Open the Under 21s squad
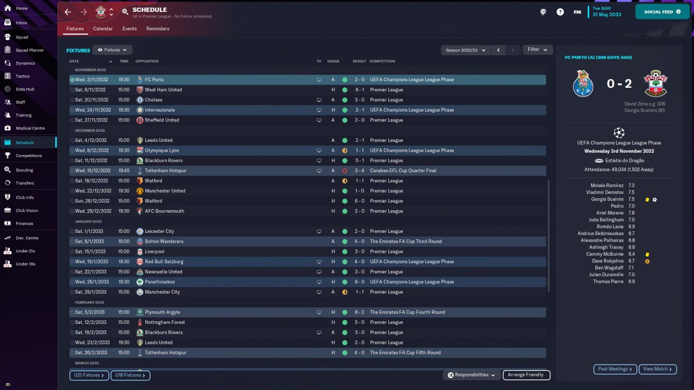This screenshot has height=390, width=694. pos(26,251)
